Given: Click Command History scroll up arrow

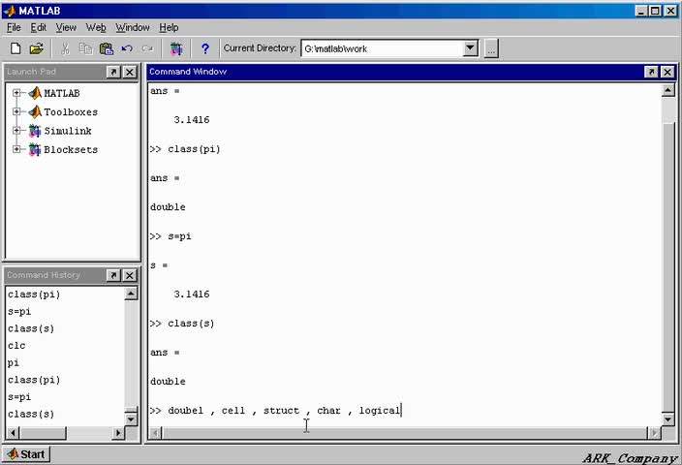Looking at the screenshot, I should pos(131,294).
